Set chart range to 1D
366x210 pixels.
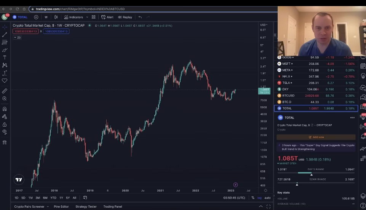tap(16, 198)
